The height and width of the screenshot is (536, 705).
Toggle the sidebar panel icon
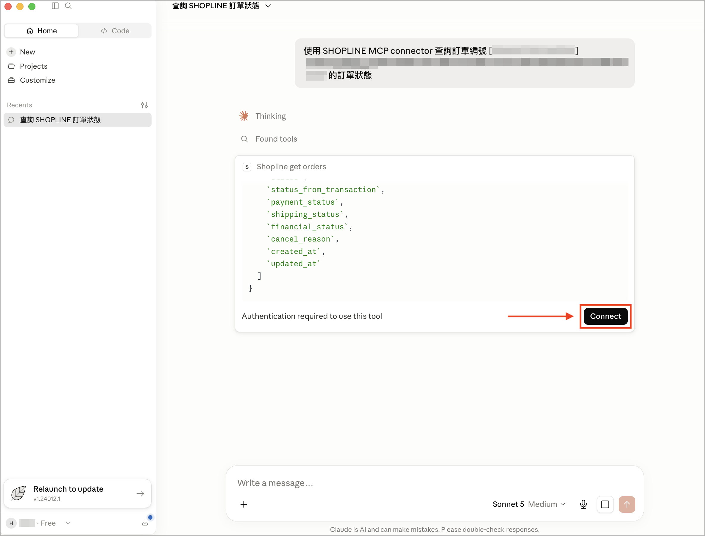coord(55,6)
